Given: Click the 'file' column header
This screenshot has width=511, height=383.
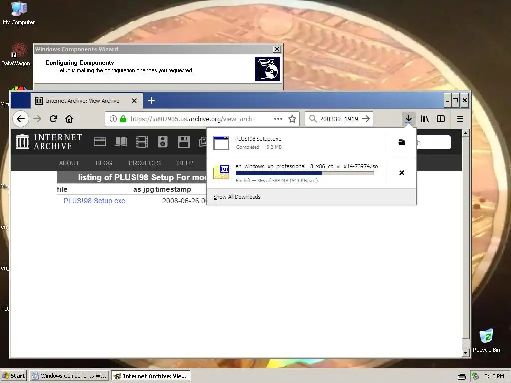Looking at the screenshot, I should tap(62, 189).
